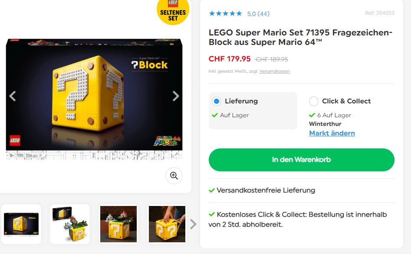Show previous product image with left arrow

click(13, 96)
